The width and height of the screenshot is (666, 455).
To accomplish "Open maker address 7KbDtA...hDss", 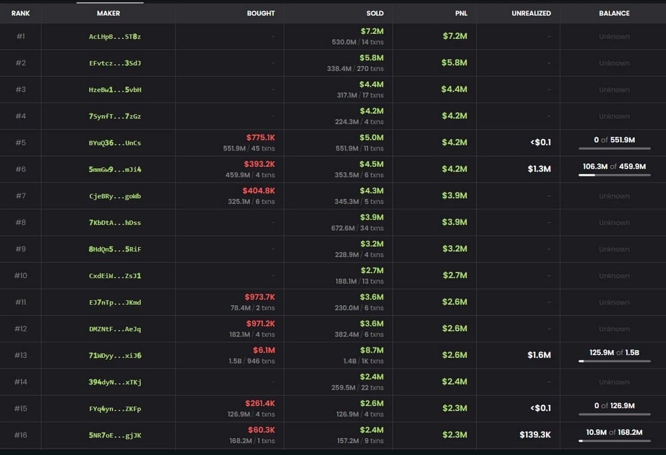I will click(x=115, y=223).
